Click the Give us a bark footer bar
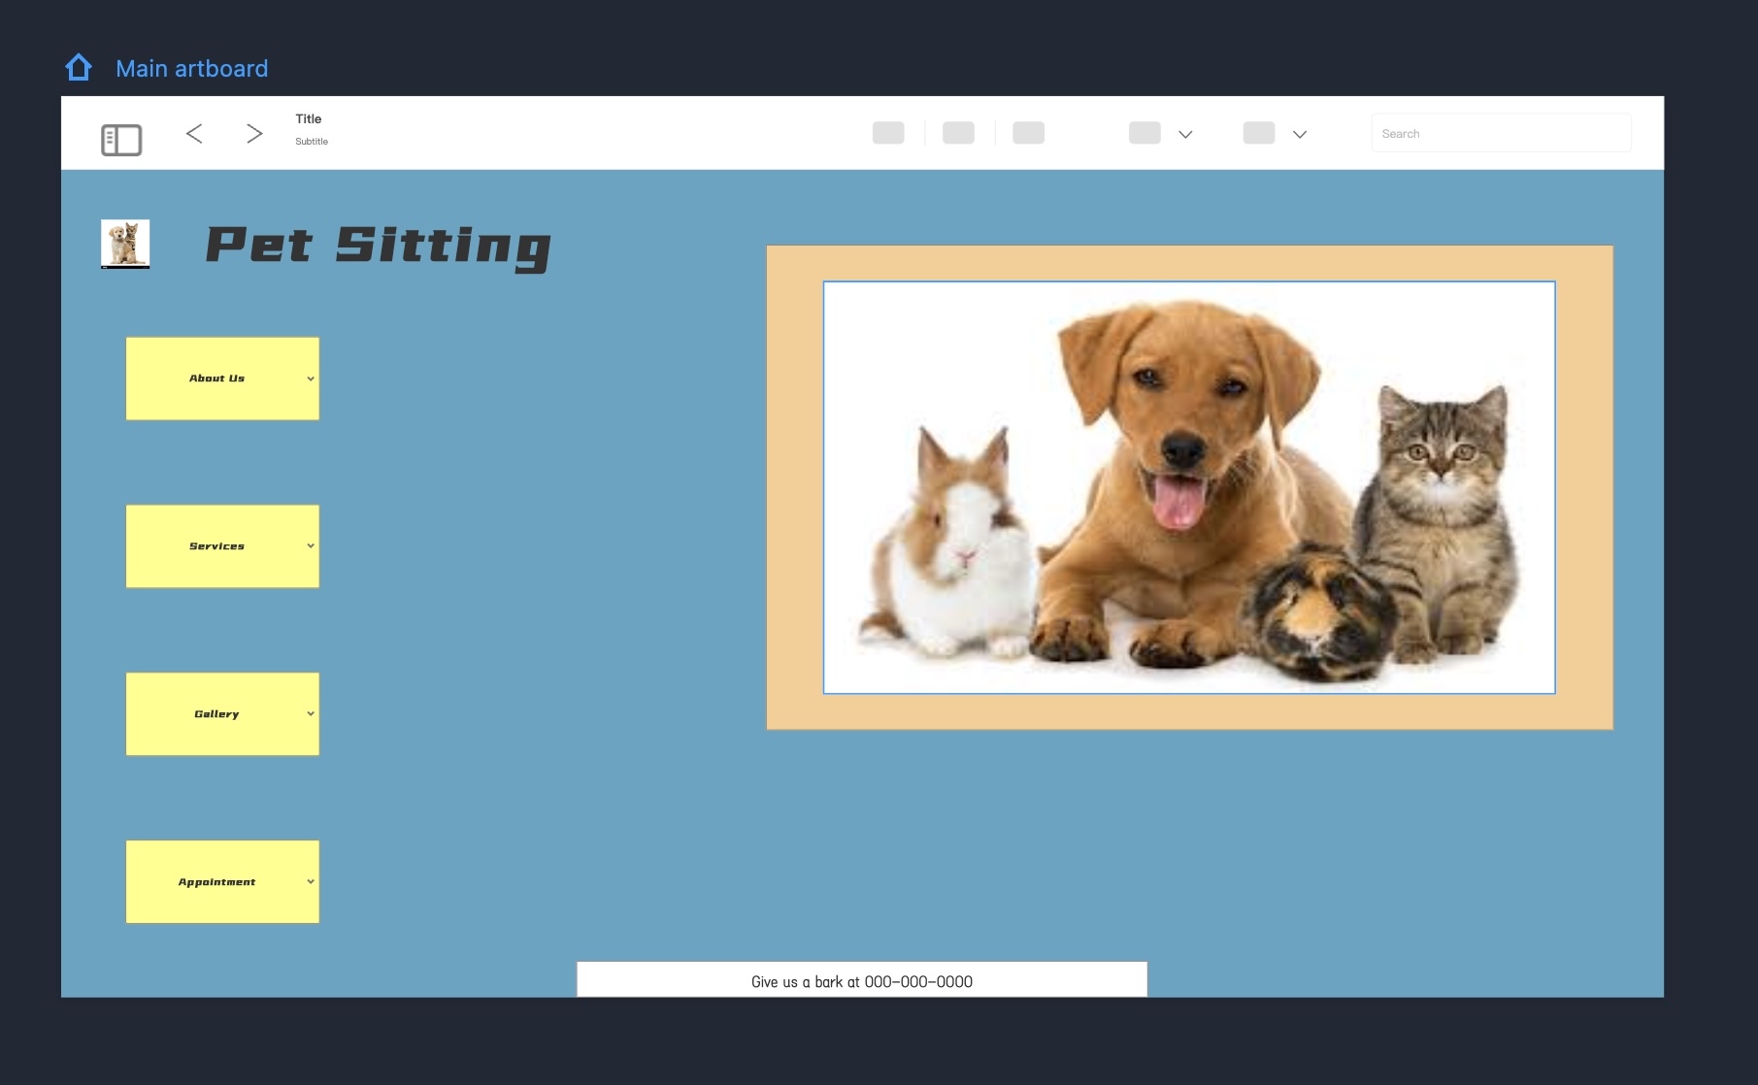 (x=862, y=980)
